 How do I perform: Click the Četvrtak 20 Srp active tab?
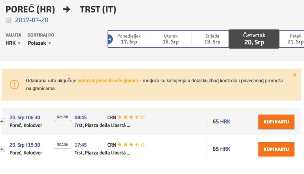(254, 39)
